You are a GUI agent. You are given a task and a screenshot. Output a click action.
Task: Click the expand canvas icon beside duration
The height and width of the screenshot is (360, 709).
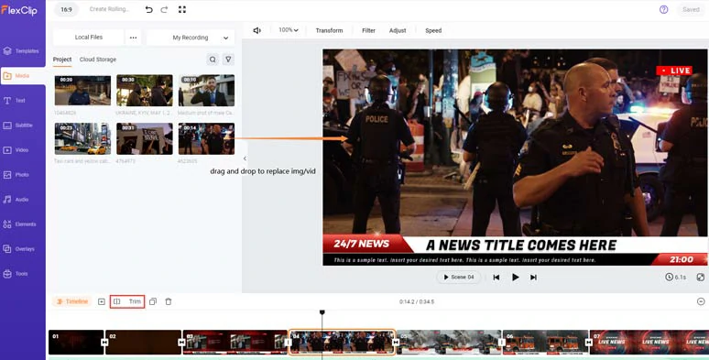[701, 278]
